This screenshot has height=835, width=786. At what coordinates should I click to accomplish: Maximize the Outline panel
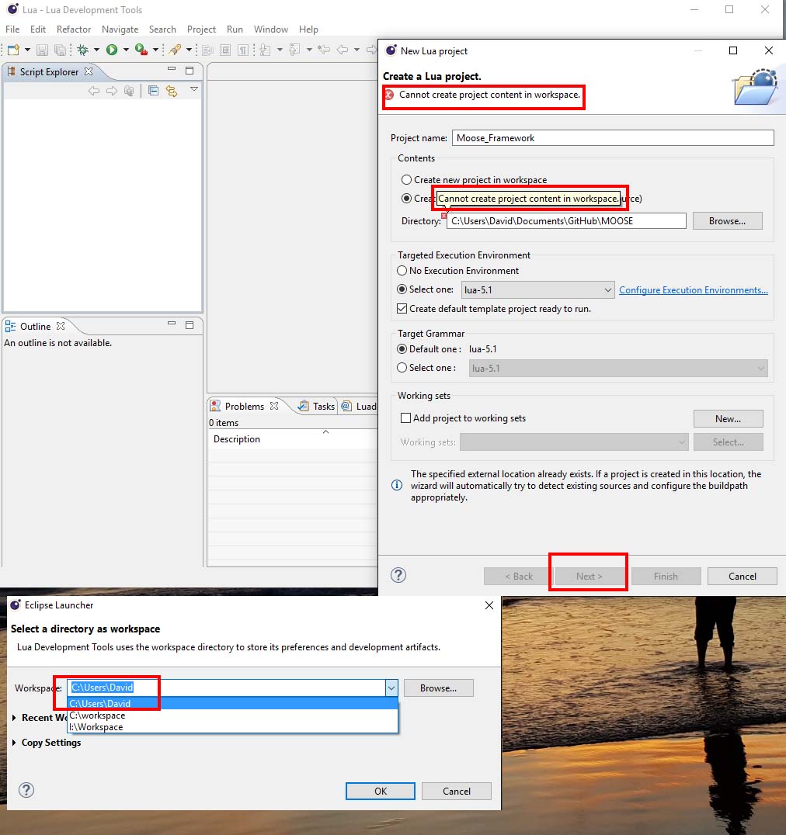point(190,325)
